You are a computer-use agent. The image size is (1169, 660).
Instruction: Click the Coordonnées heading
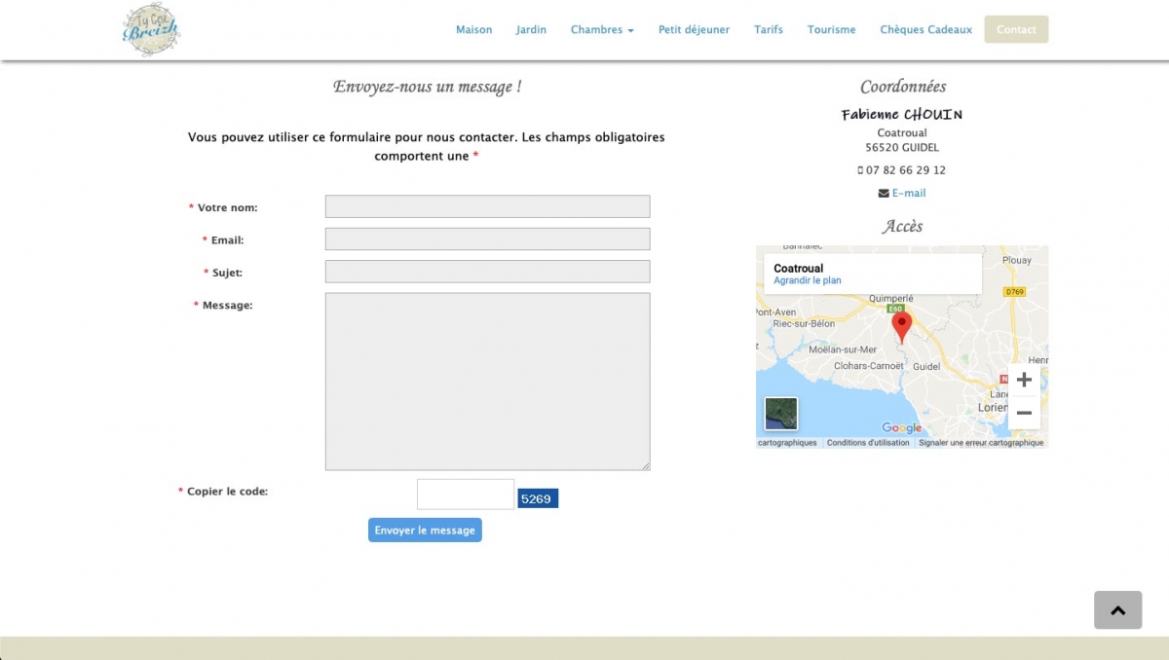(903, 87)
